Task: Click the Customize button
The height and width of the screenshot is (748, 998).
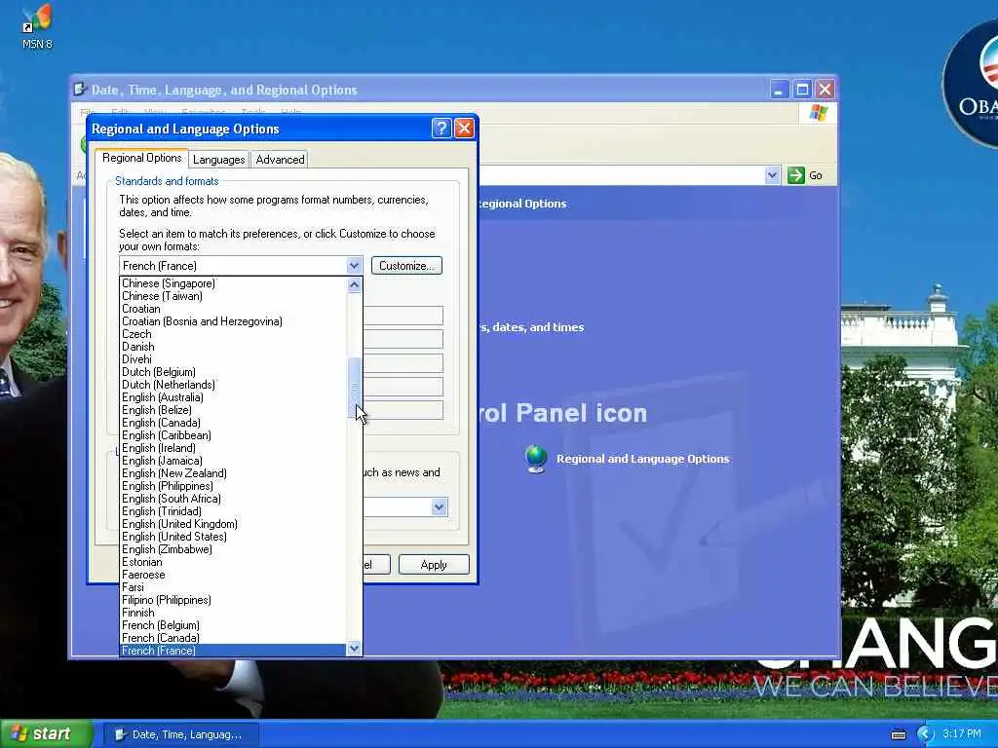Action: coord(406,266)
